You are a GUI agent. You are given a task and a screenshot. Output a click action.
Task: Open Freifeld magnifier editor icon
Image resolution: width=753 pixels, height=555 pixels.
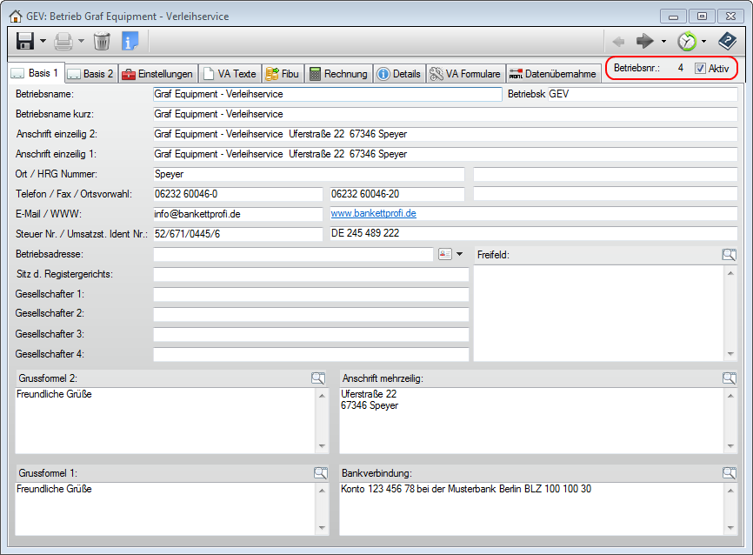pos(729,255)
